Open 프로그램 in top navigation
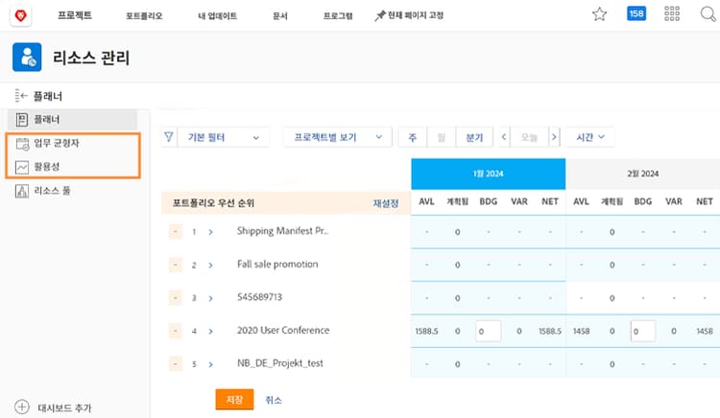Viewport: 720px width, 418px height. point(338,15)
